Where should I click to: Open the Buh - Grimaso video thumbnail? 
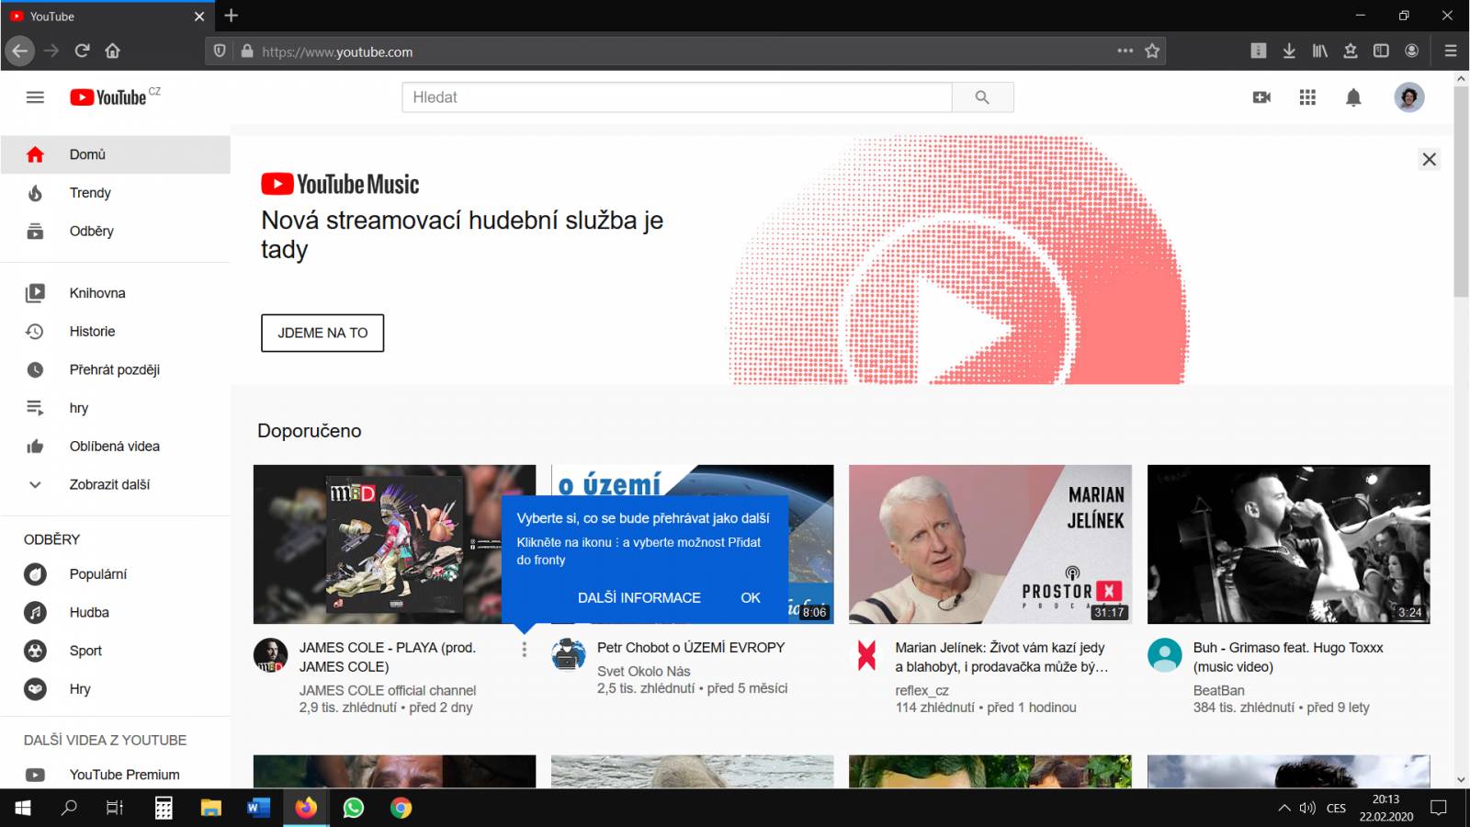pyautogui.click(x=1288, y=544)
